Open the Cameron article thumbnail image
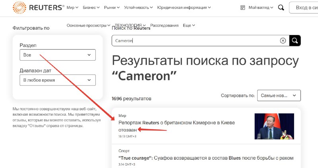The width and height of the screenshot is (318, 168). (x=274, y=126)
